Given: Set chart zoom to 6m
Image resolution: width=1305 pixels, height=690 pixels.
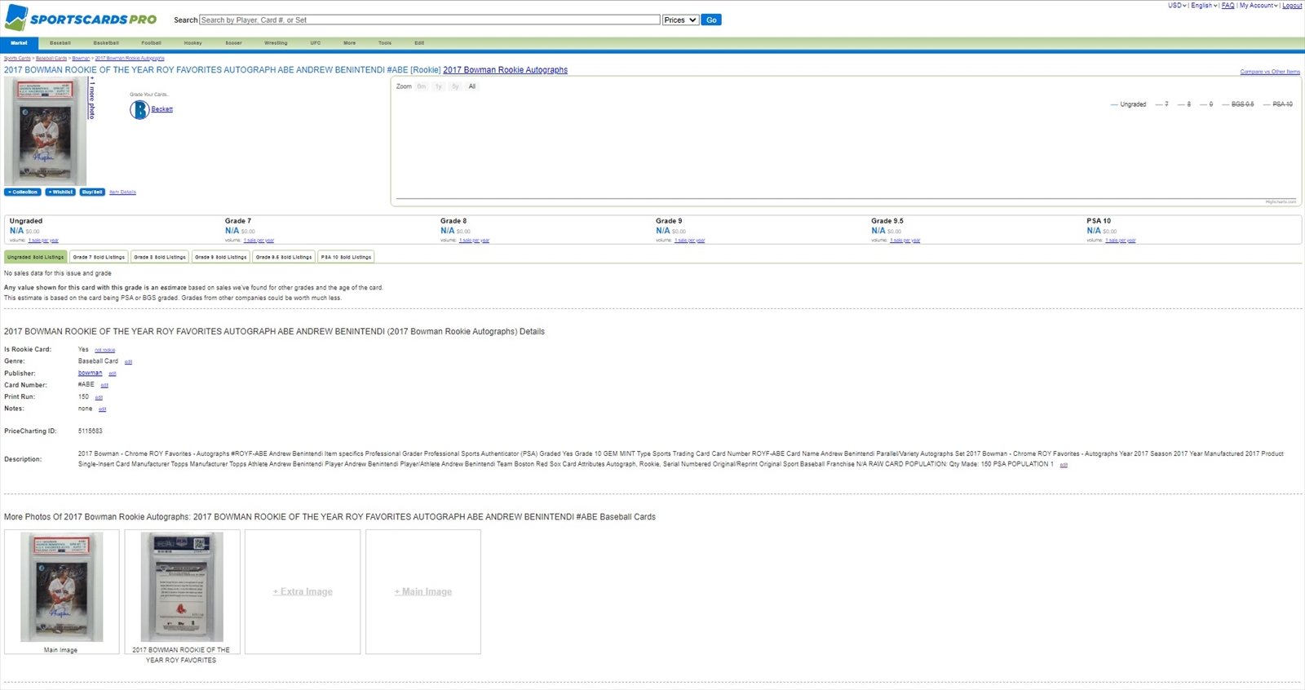Looking at the screenshot, I should (x=422, y=86).
